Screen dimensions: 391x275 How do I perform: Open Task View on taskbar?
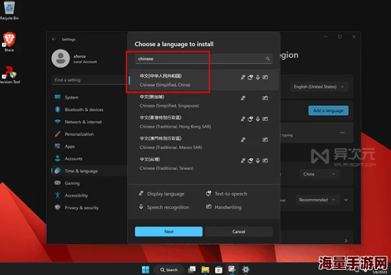click(x=192, y=270)
